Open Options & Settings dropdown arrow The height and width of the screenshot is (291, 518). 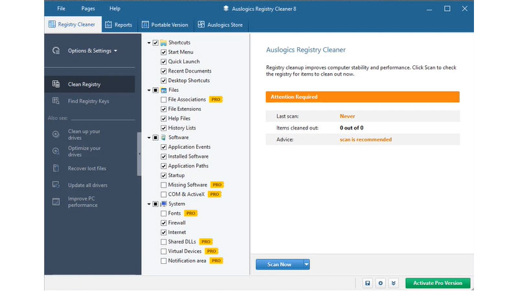pyautogui.click(x=115, y=51)
